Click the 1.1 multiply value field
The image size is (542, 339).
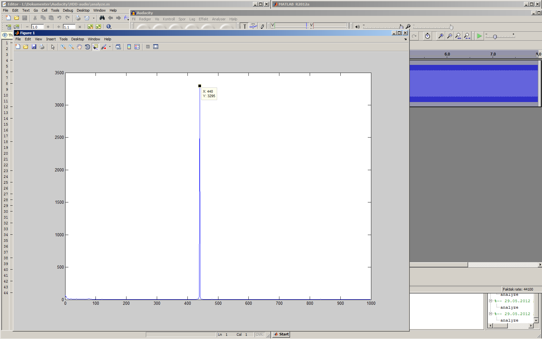point(69,27)
